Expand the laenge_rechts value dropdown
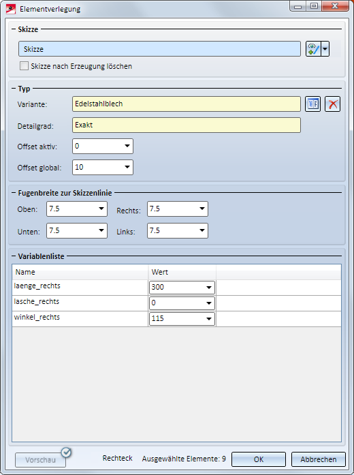 pyautogui.click(x=209, y=288)
